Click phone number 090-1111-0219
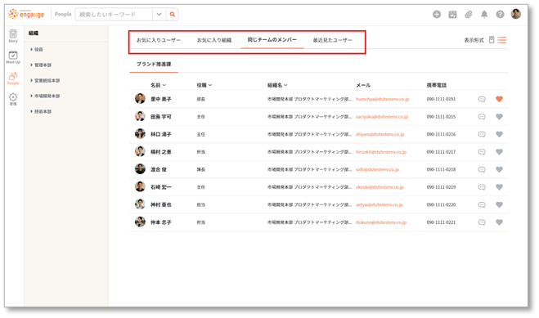This screenshot has width=539, height=318. [x=441, y=187]
